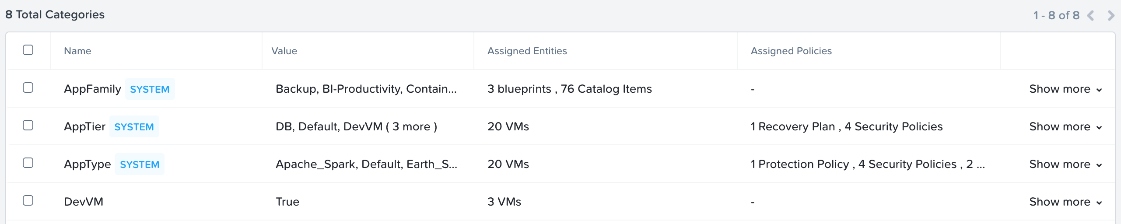
Task: Tick the select-all checkbox in header
Action: 28,50
